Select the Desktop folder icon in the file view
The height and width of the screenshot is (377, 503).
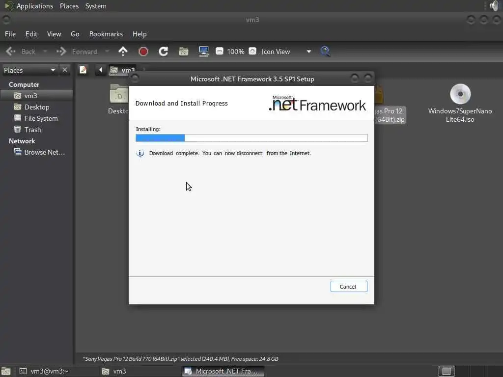click(119, 94)
